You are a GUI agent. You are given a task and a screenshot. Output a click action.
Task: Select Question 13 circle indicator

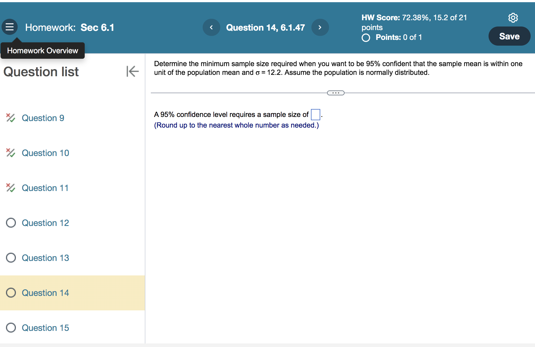11,258
